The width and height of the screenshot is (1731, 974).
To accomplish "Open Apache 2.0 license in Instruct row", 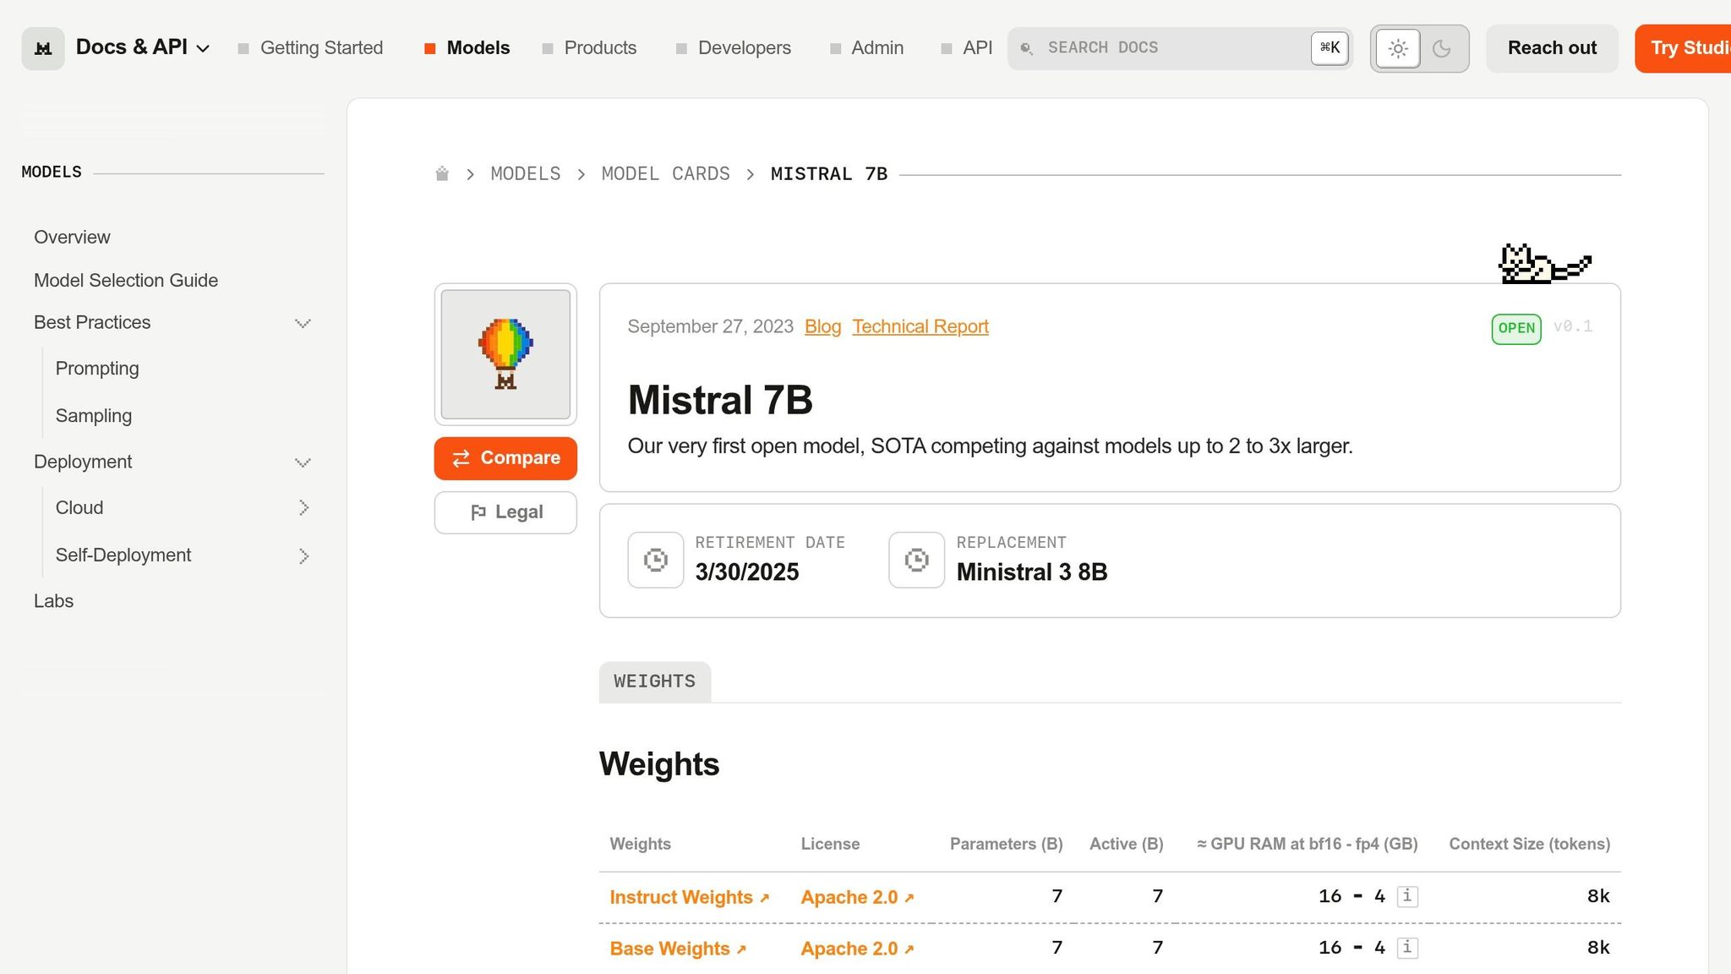I will [x=857, y=897].
